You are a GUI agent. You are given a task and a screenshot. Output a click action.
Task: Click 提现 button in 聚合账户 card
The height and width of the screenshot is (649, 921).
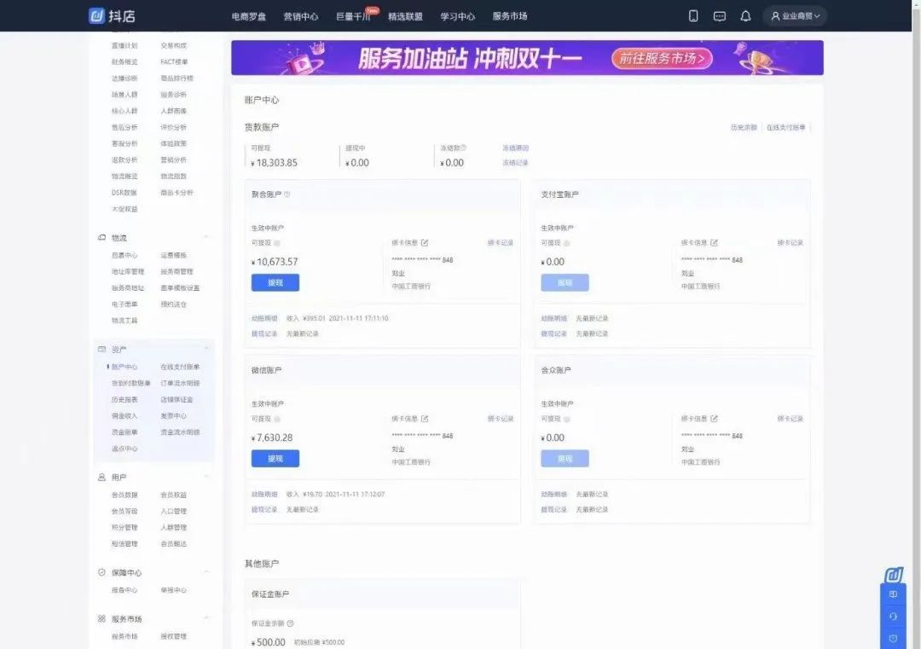(275, 283)
